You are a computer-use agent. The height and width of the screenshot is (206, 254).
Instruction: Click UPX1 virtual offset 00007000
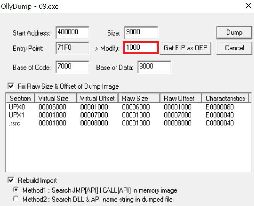tap(94, 115)
